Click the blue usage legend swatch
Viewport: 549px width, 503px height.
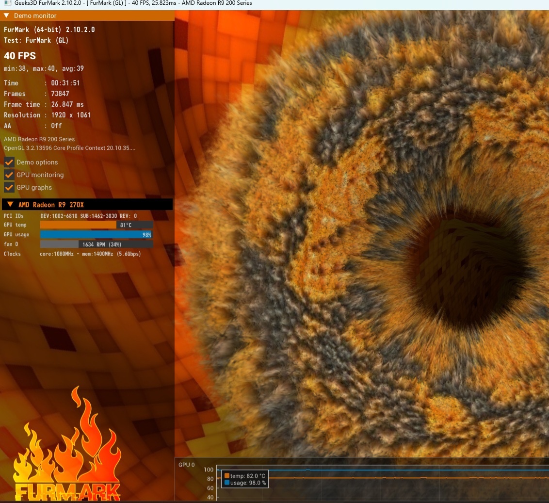[x=227, y=482]
